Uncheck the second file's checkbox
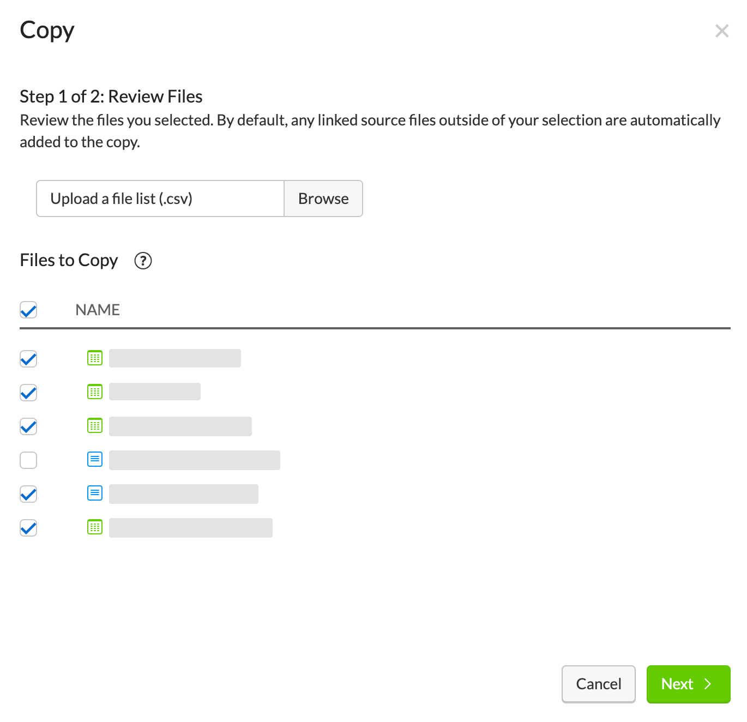The width and height of the screenshot is (747, 722). 28,393
